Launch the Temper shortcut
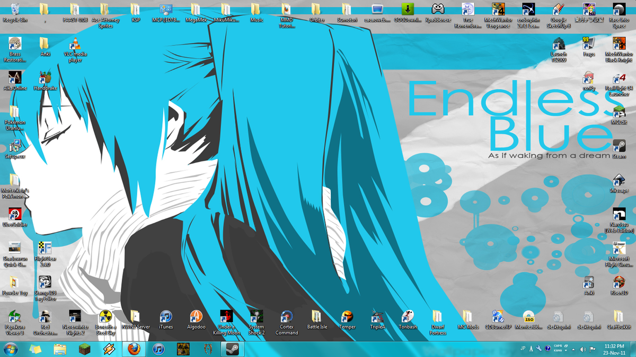Screen dimensions: 636x357 [347, 320]
